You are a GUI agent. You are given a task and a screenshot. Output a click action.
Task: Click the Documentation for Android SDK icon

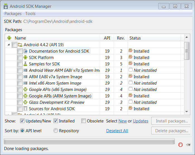tap(26, 51)
